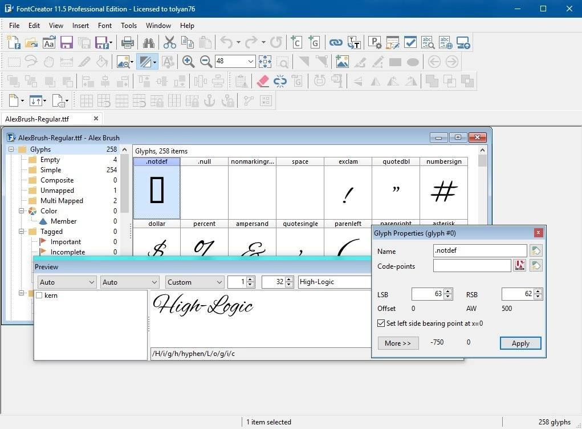
Task: Open the zoom level 48 dropdown
Action: pyautogui.click(x=251, y=61)
